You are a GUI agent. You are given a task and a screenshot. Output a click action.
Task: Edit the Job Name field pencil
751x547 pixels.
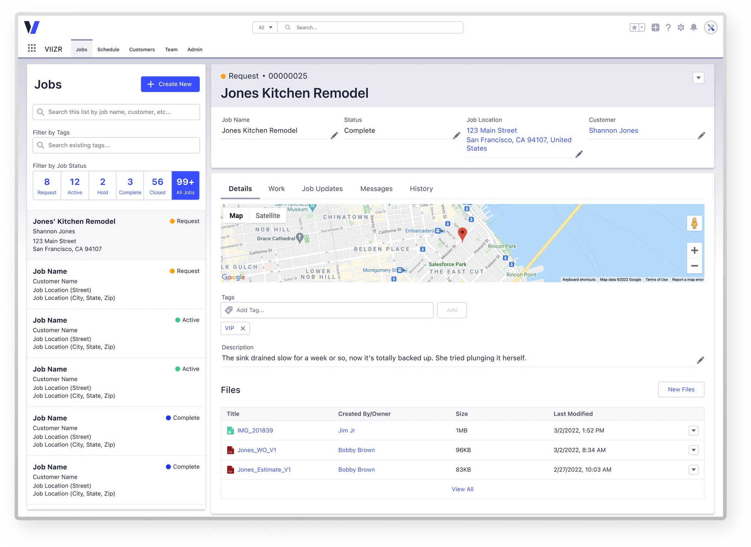[x=334, y=135]
